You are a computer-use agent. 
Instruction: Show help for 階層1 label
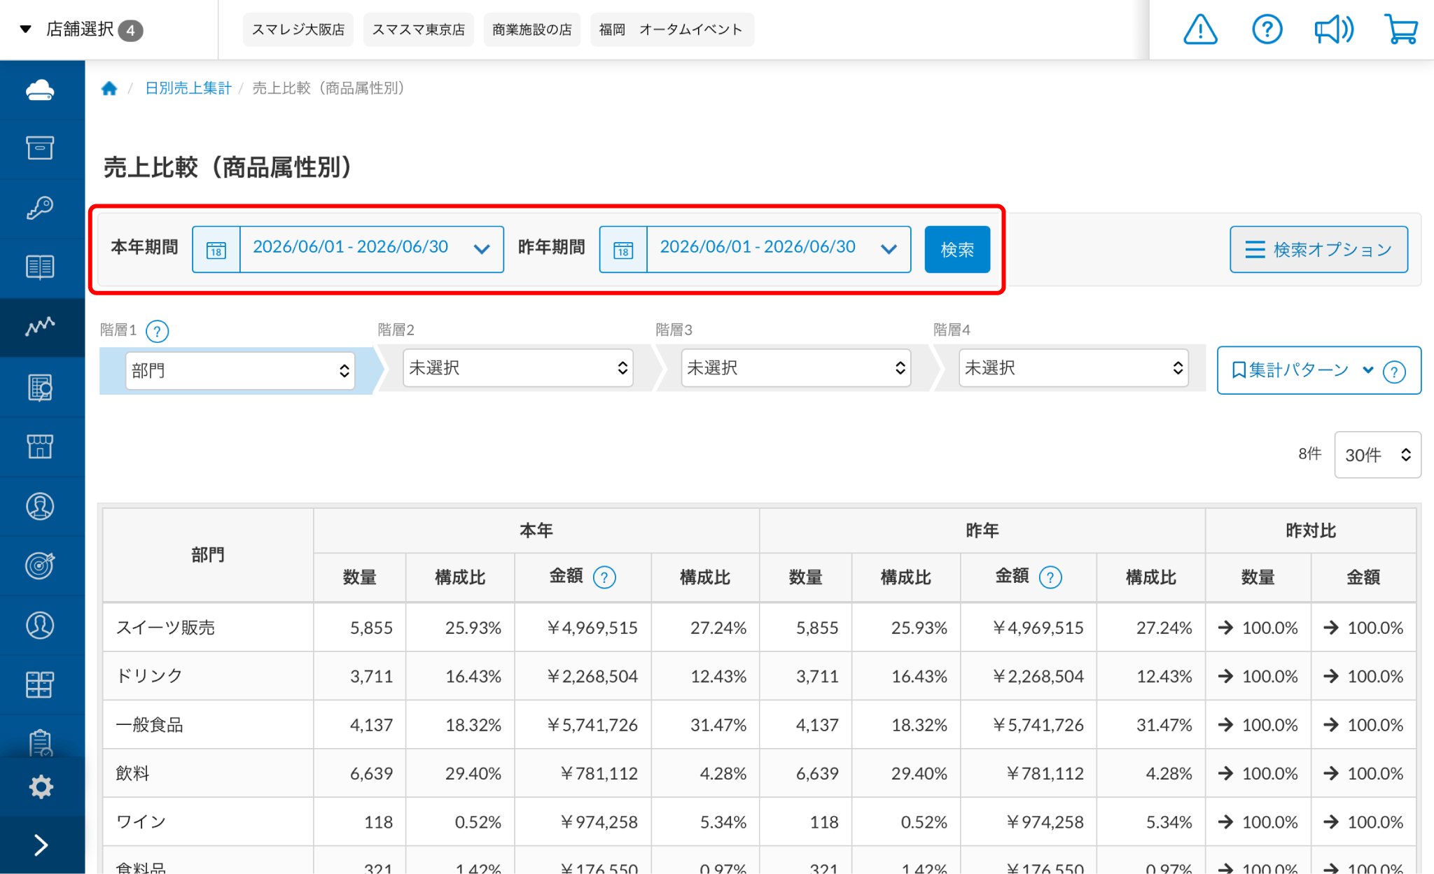[158, 330]
